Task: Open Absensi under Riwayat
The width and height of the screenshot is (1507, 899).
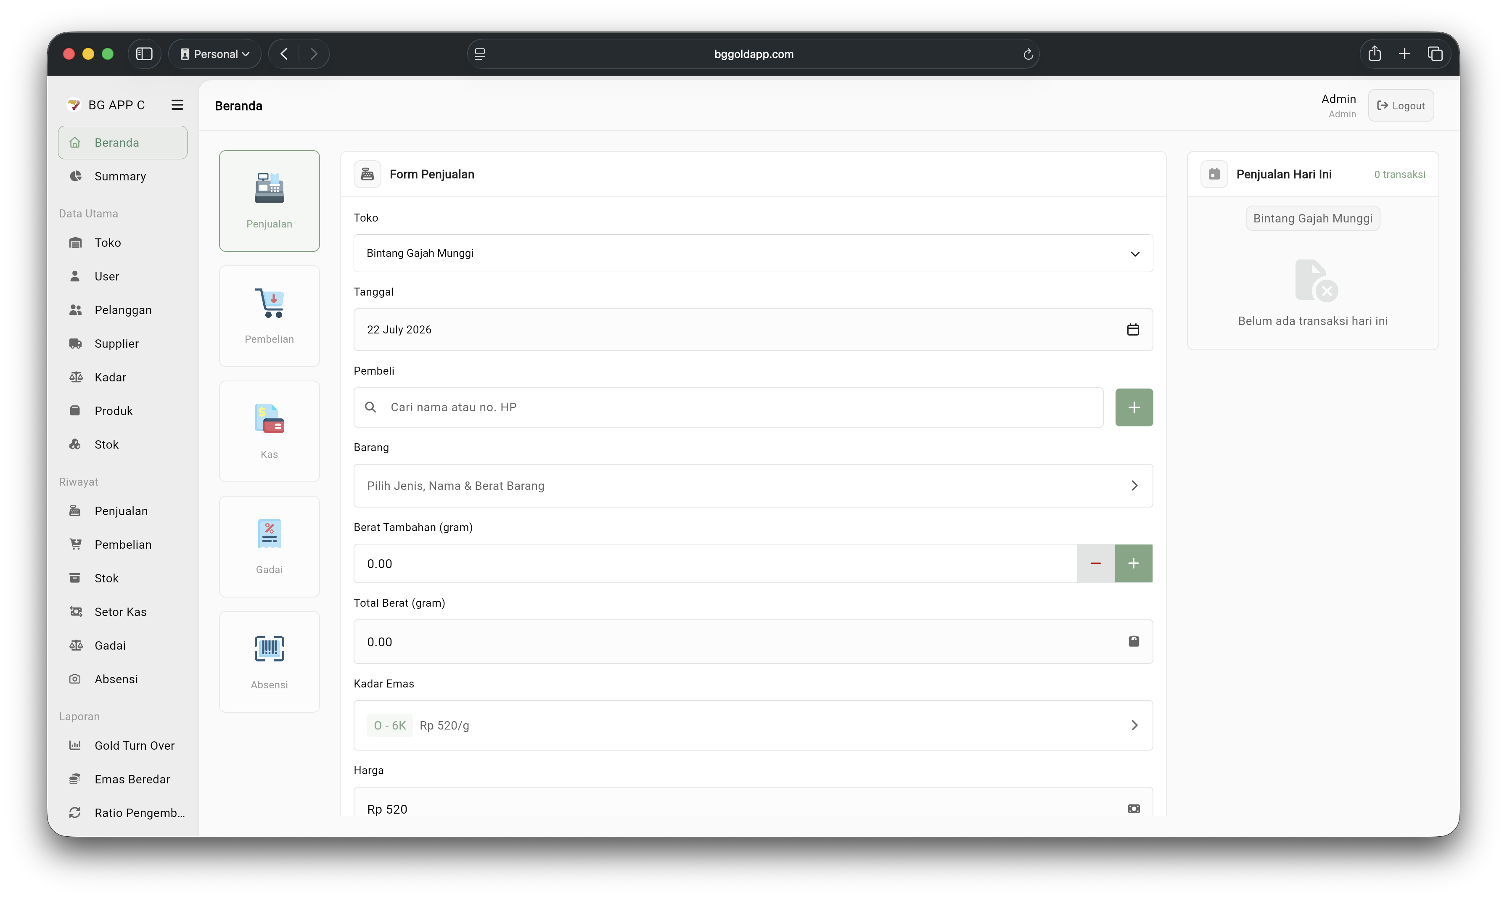Action: 122,679
